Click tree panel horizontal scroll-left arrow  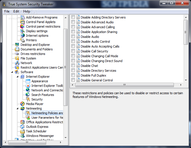5,142
